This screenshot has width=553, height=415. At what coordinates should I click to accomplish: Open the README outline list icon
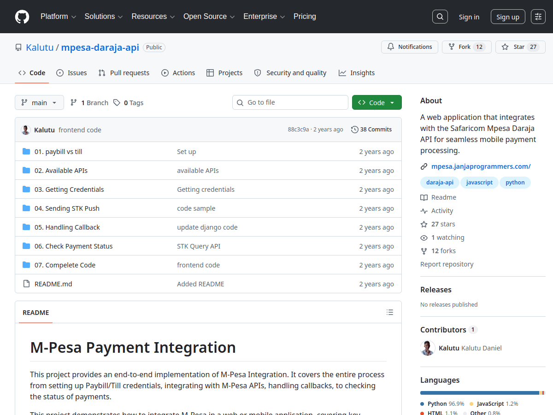pyautogui.click(x=390, y=313)
